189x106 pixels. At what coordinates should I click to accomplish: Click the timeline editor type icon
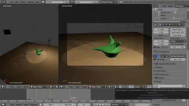click(3, 105)
